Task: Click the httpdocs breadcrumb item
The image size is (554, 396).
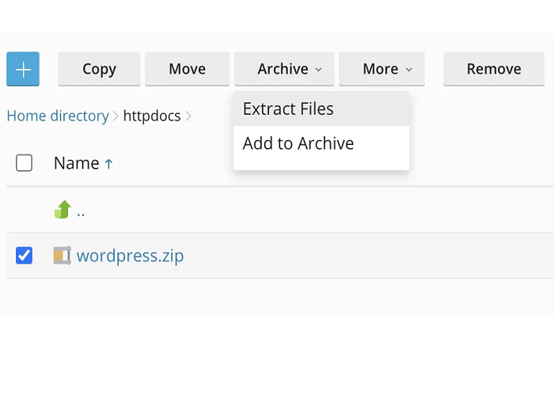Action: click(152, 116)
